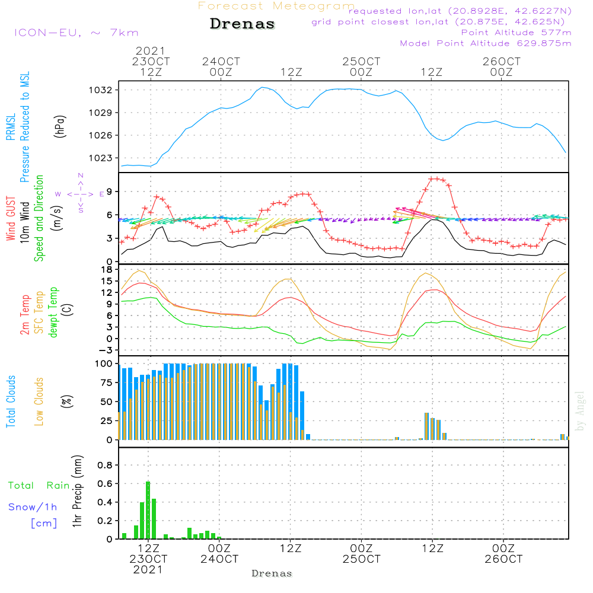Click the "18" temperature axis value
593x593 pixels.
coord(107,269)
